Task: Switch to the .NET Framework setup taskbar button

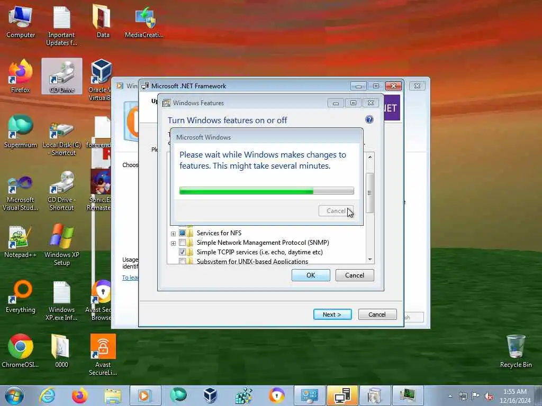Action: (x=342, y=395)
